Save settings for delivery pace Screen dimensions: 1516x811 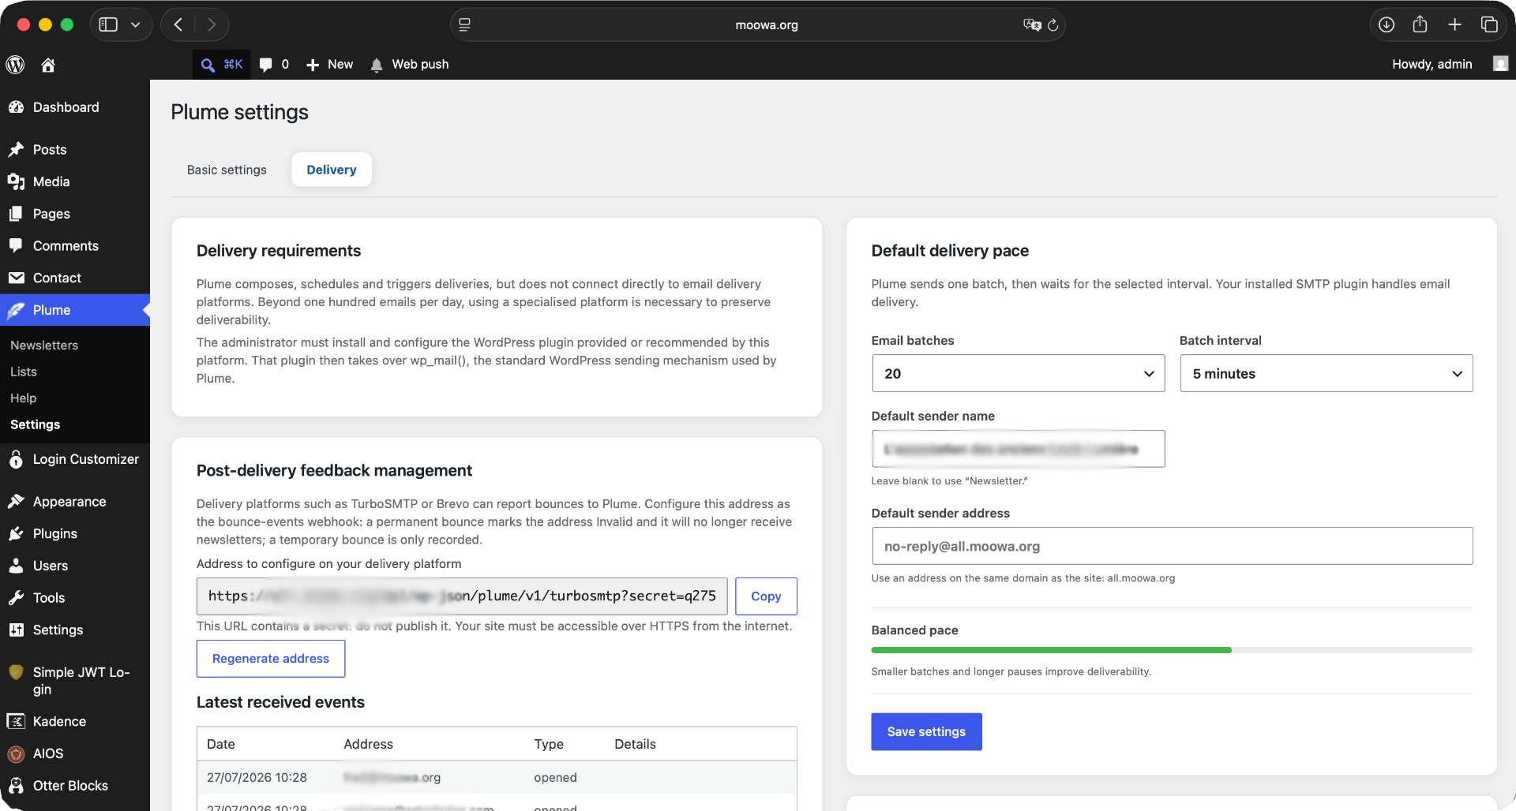[x=926, y=732]
